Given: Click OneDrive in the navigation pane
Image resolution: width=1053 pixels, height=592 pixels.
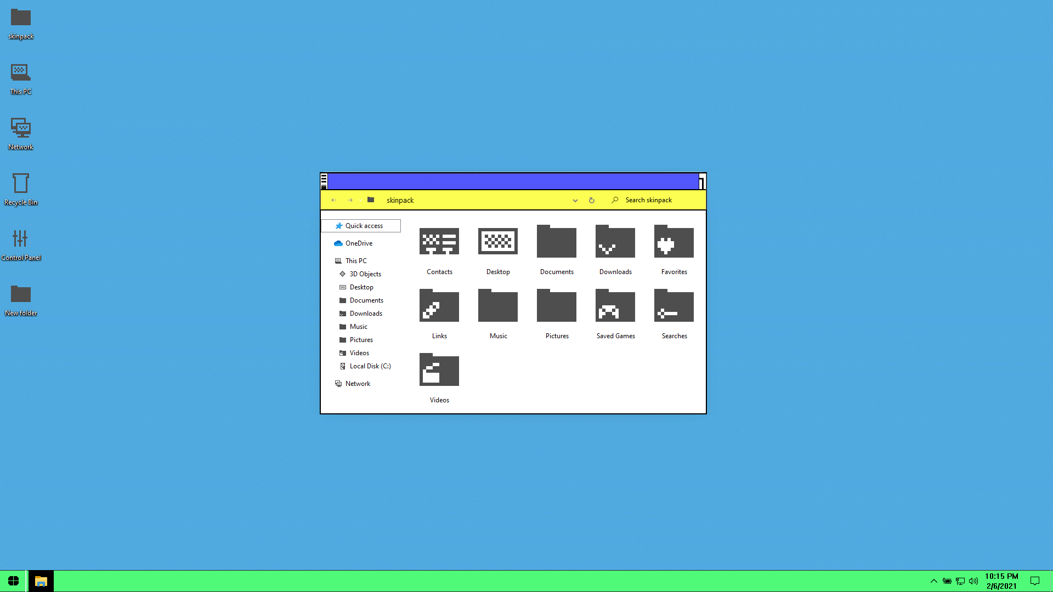Looking at the screenshot, I should [x=358, y=243].
